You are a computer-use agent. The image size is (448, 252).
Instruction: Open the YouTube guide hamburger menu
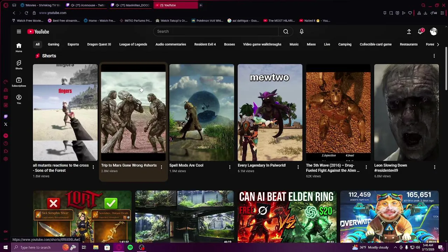19,31
